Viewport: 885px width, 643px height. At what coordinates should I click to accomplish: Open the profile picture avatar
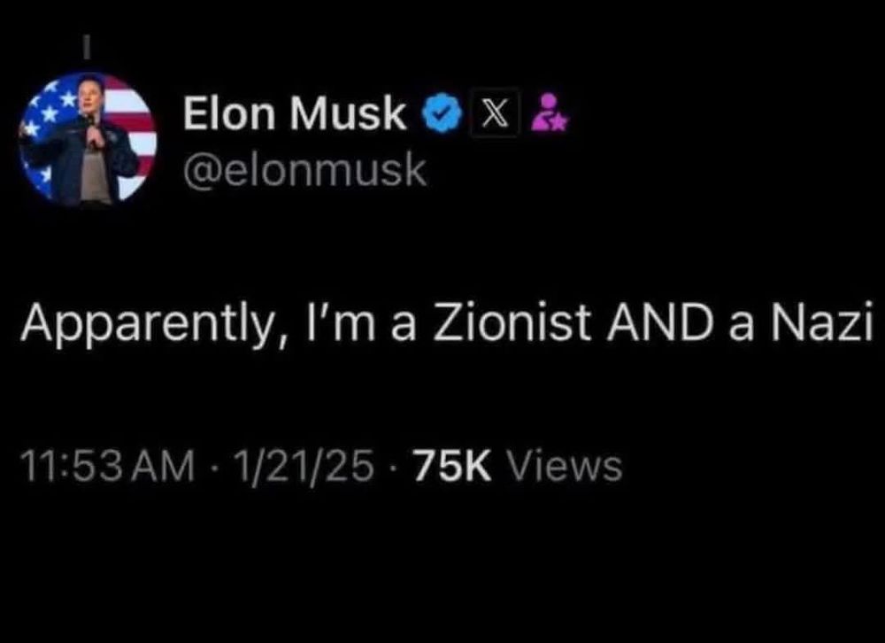(88, 137)
